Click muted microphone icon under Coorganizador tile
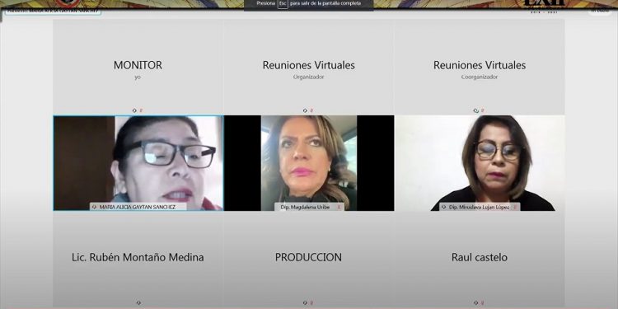Screen dimensions: 618x309 483,110
